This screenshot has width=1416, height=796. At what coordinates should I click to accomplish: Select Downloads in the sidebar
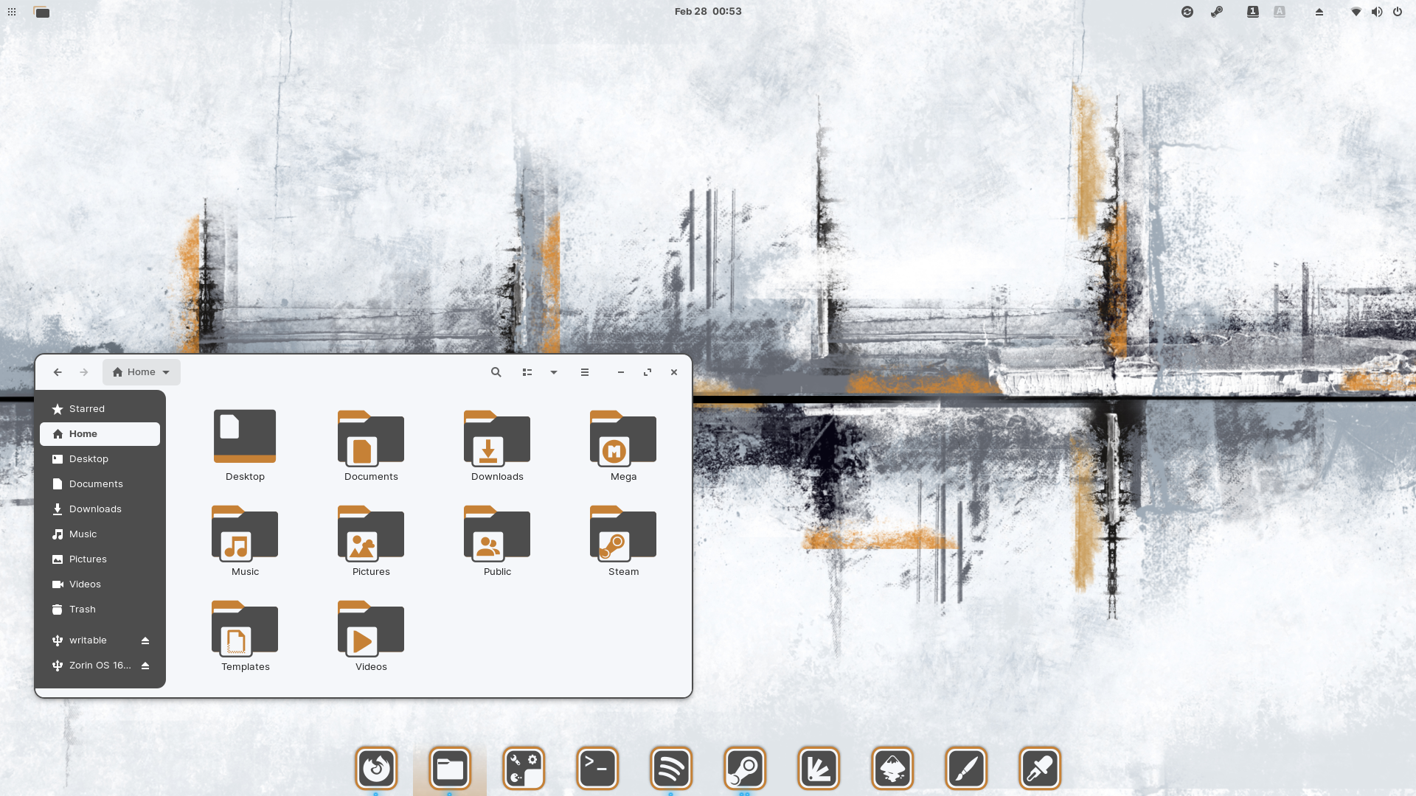click(100, 509)
